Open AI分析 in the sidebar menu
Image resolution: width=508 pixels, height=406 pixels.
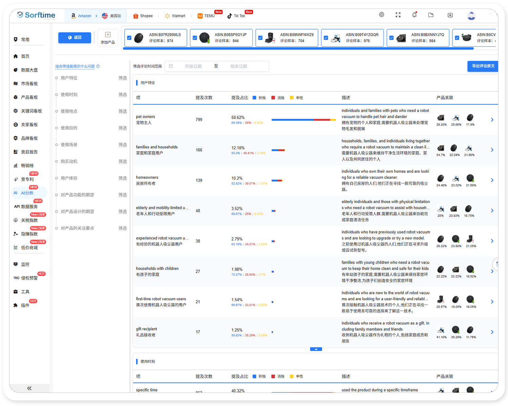[x=27, y=193]
